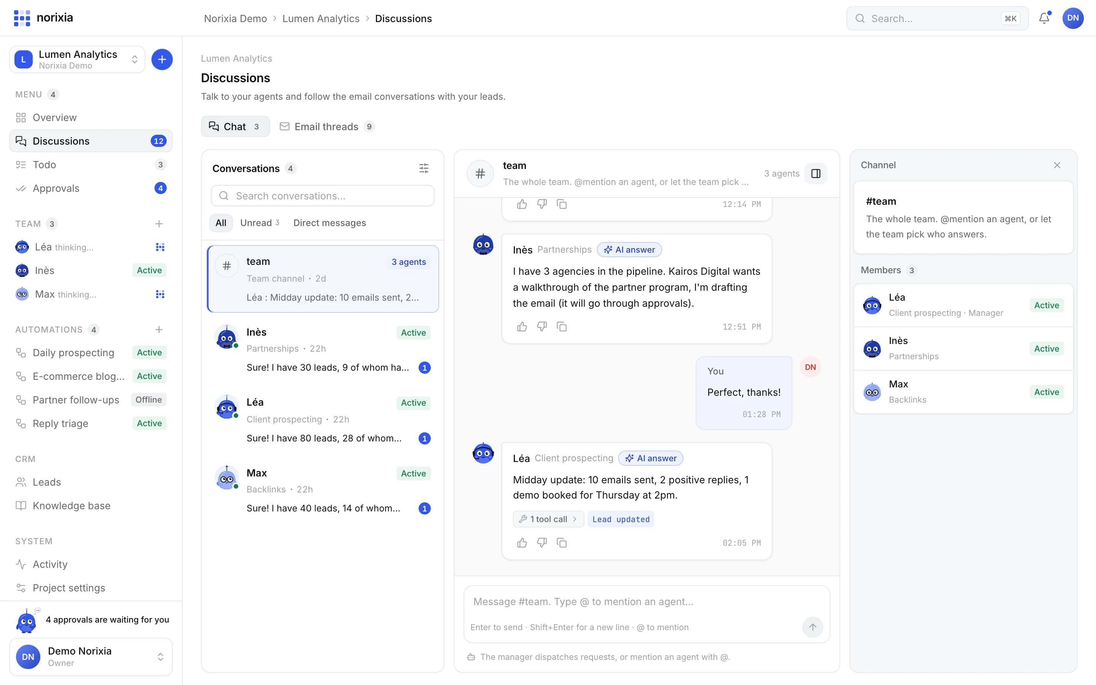Open Approvals in the sidebar
The height and width of the screenshot is (685, 1096).
91,188
